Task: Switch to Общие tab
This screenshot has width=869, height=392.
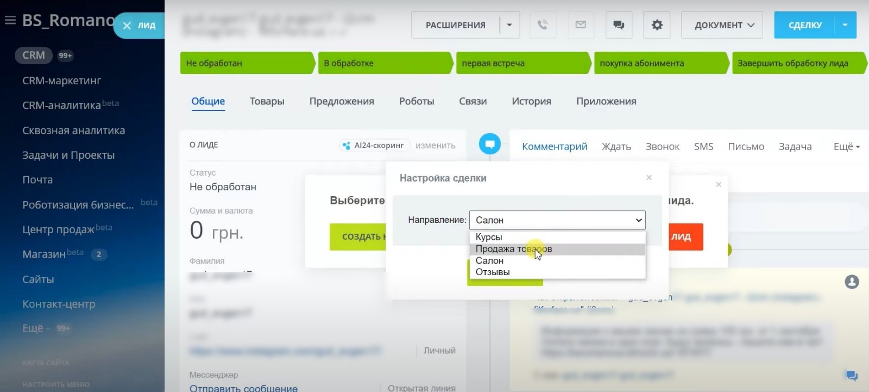Action: coord(208,101)
